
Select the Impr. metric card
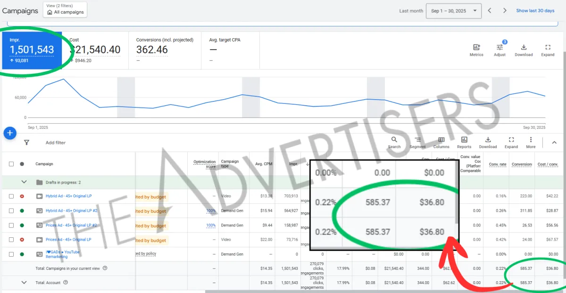[32, 50]
